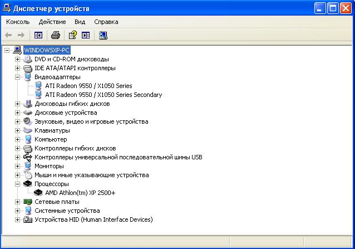Click the Дисководы гибких дисков floppy icon
This screenshot has width=355, height=249.
point(28,104)
